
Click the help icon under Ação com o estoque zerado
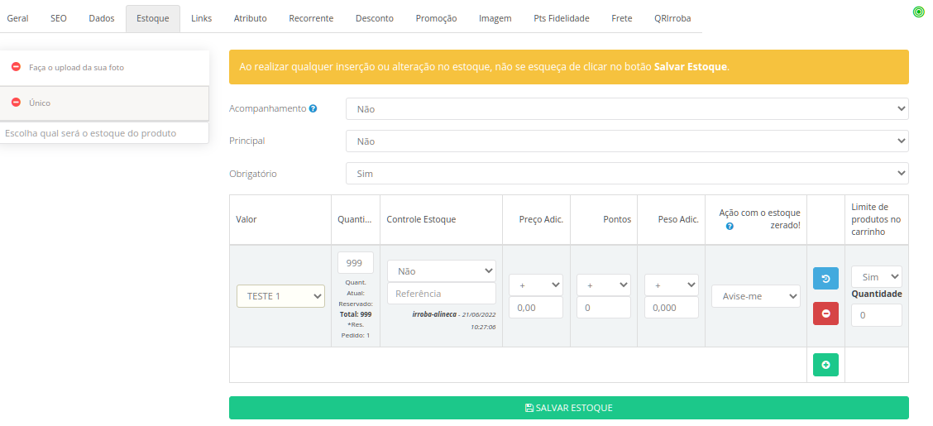click(x=730, y=225)
